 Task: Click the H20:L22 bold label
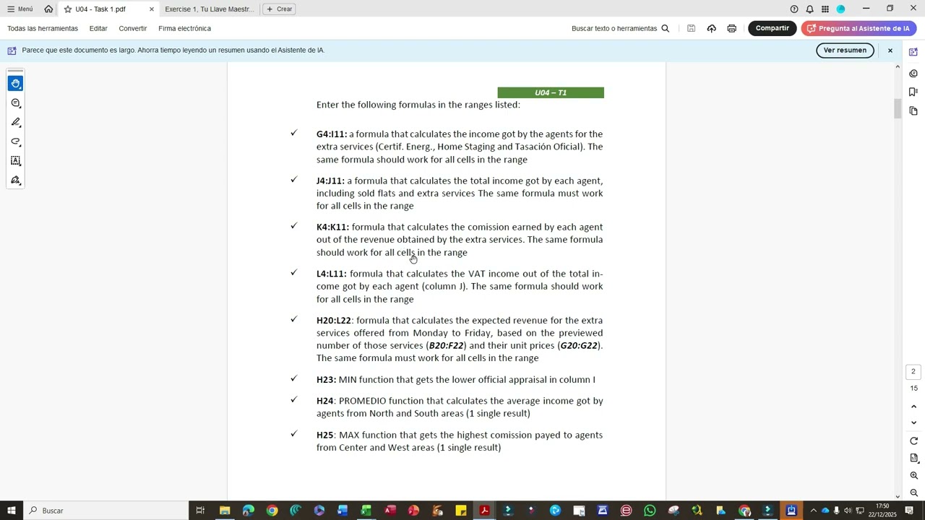pos(334,321)
